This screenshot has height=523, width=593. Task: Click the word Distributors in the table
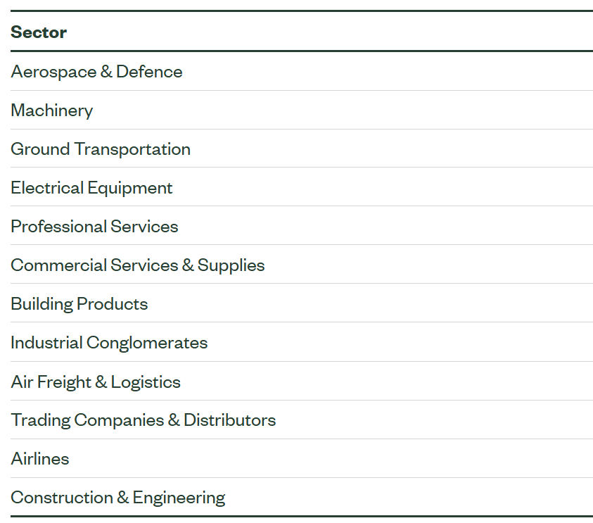229,420
